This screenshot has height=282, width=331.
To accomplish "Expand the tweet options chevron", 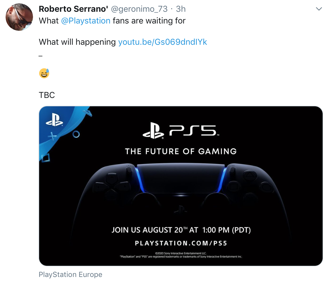I will pos(319,9).
